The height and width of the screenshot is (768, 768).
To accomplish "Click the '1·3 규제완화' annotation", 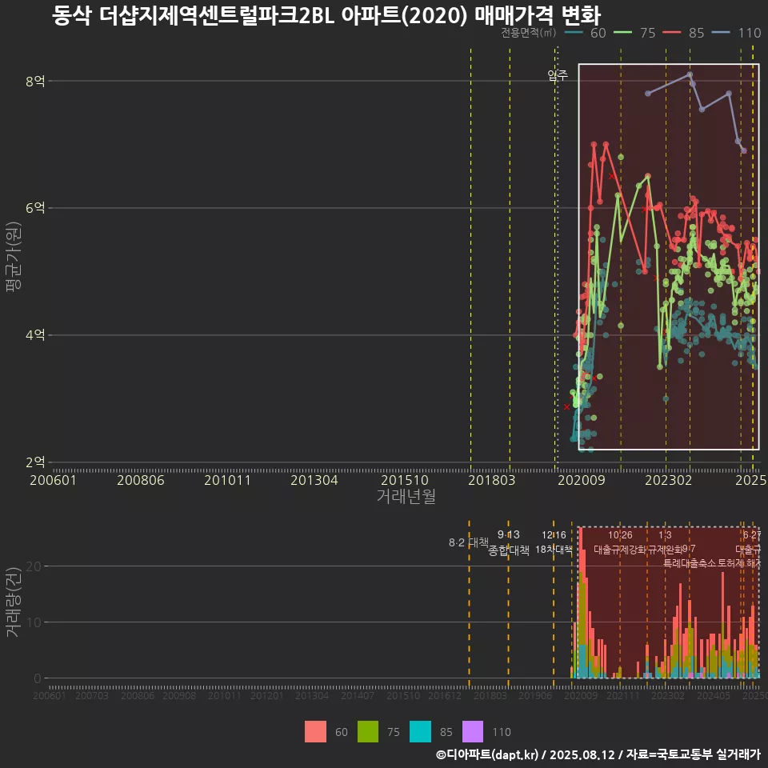I will point(665,542).
